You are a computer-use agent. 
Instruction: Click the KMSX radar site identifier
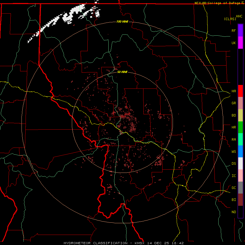tap(140, 243)
